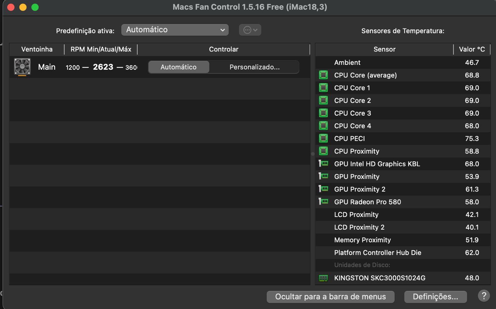Click the CPU Core 3 chip icon
Screen dimensions: 496x309
(323, 113)
